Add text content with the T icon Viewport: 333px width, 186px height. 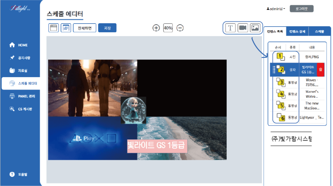[230, 28]
